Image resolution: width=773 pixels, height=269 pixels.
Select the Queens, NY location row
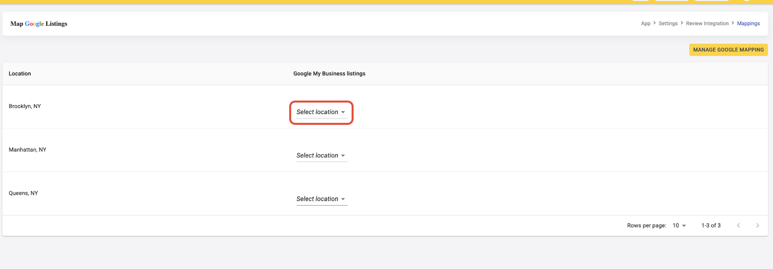(x=386, y=193)
